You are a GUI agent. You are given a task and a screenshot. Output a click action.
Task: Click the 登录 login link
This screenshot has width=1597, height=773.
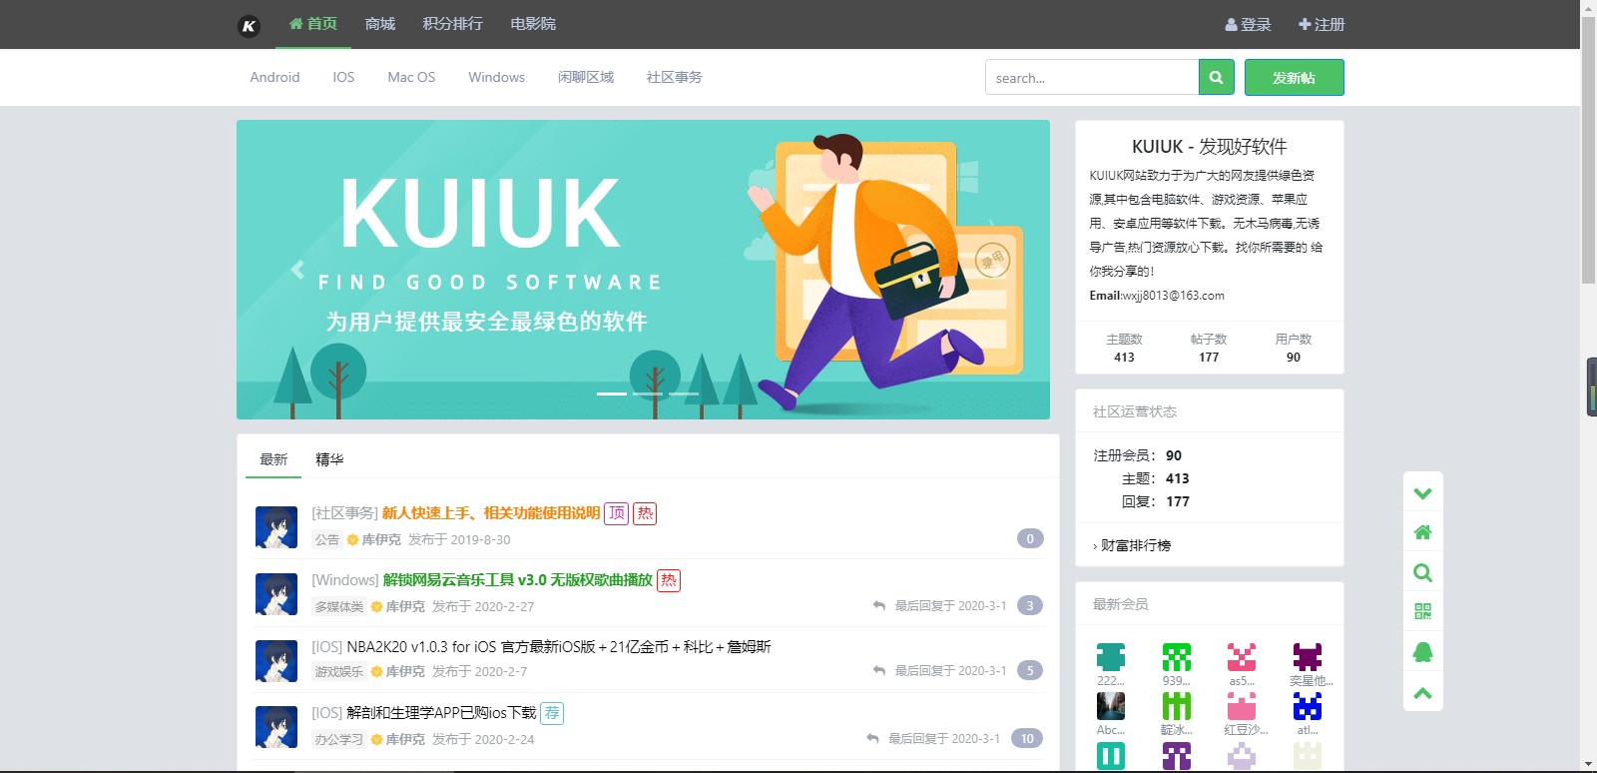[x=1249, y=25]
